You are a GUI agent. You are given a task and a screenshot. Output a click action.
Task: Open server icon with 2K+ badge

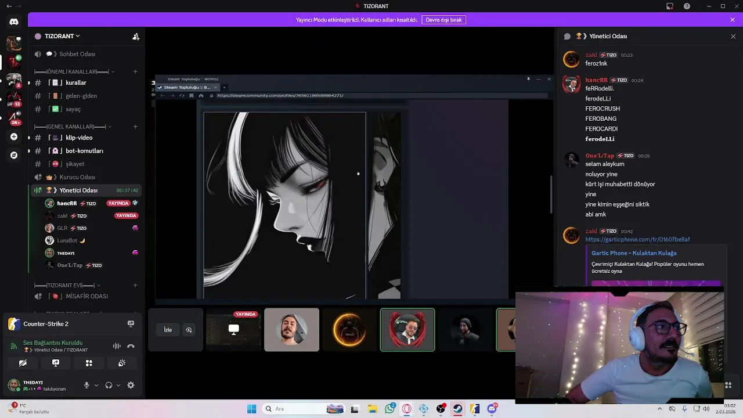tap(14, 118)
